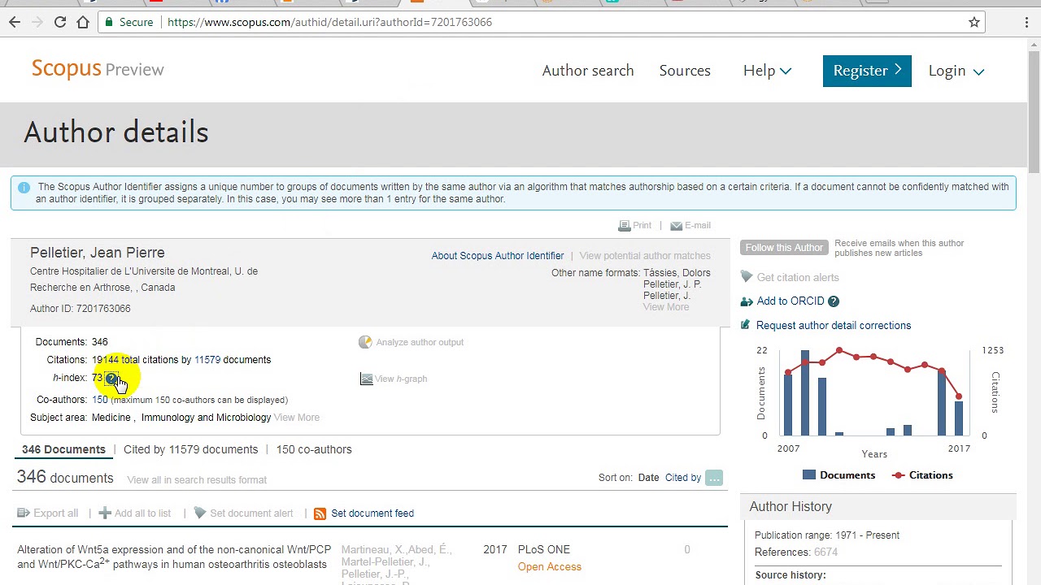
Task: Go back with the browser back arrow
Action: pos(15,22)
